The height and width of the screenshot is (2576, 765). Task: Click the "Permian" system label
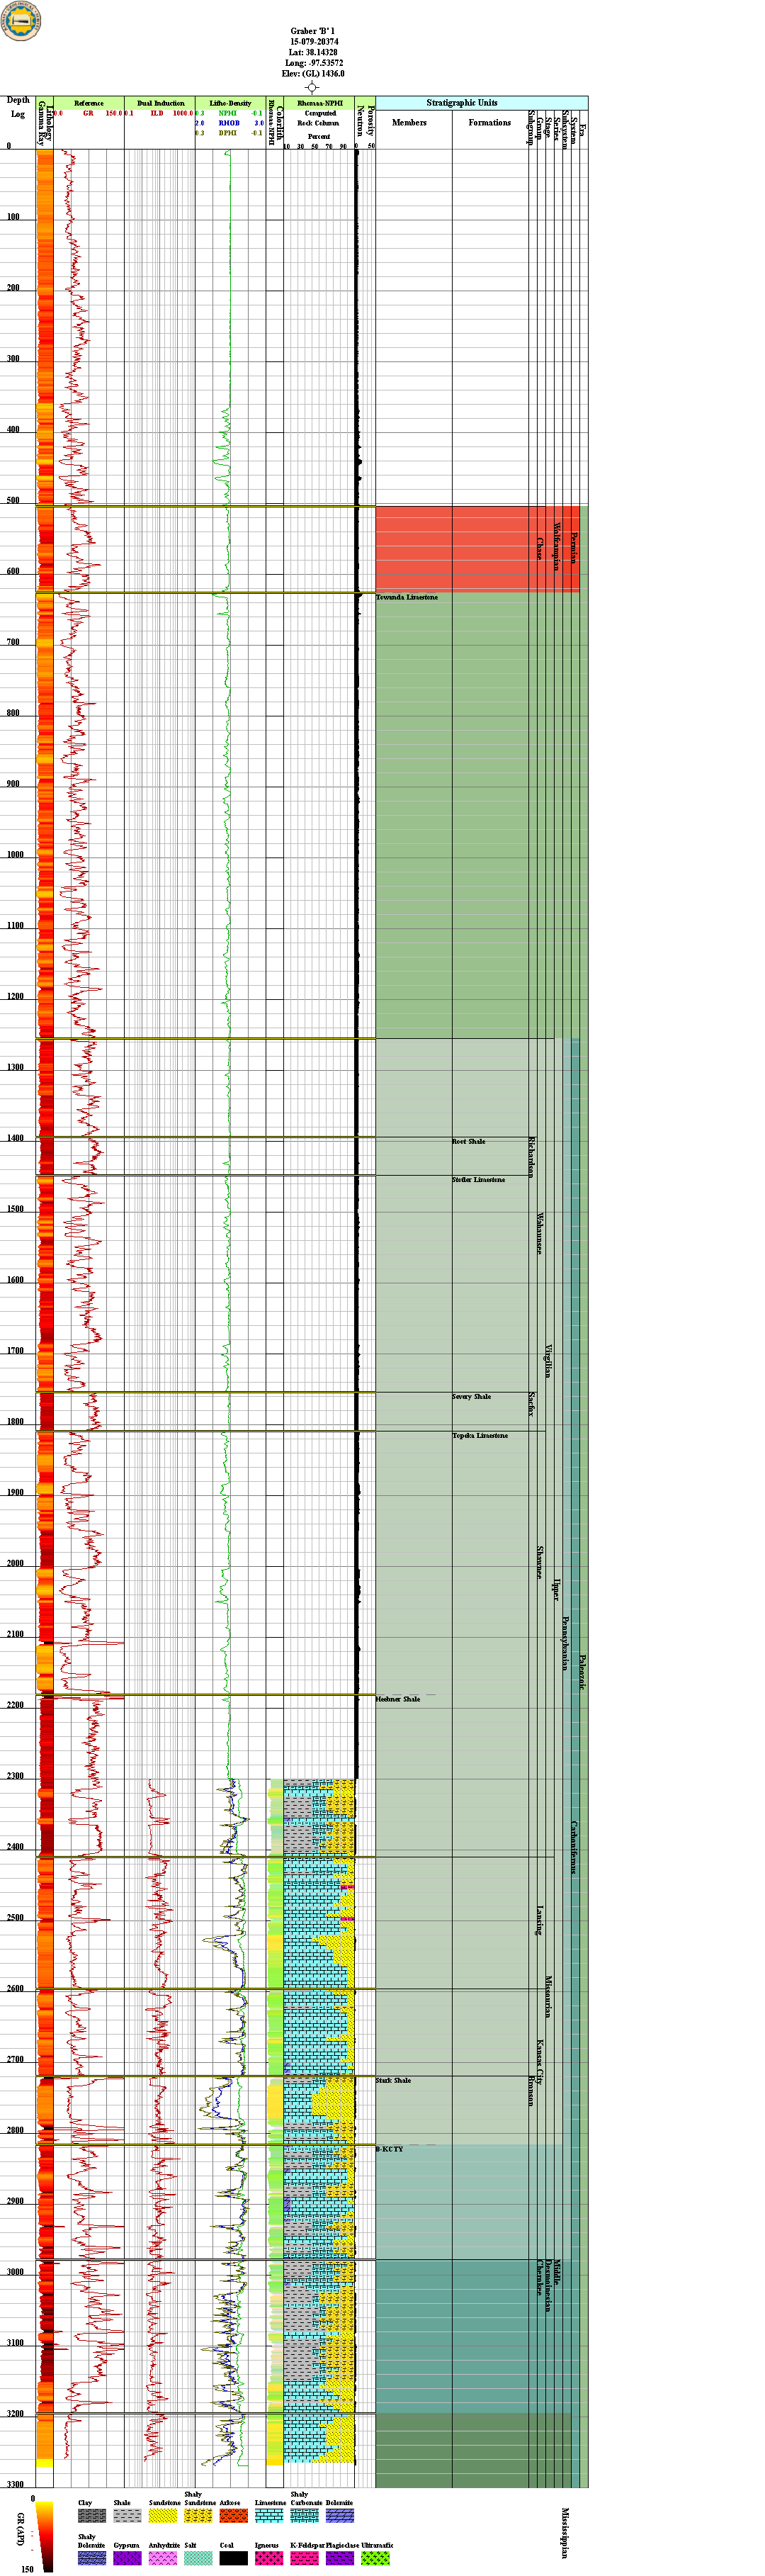pyautogui.click(x=574, y=548)
